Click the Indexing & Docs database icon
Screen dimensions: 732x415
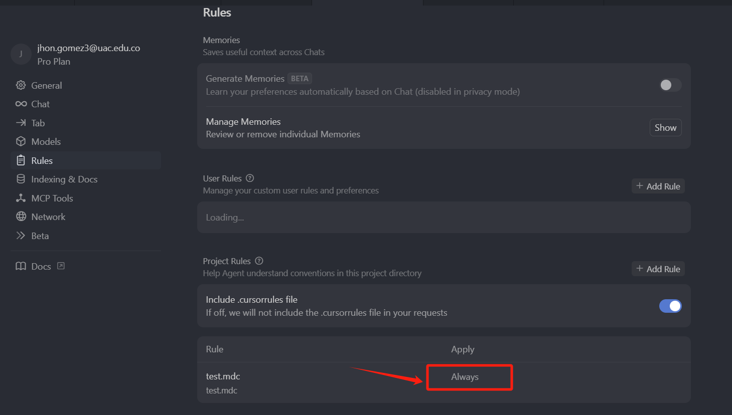point(21,179)
